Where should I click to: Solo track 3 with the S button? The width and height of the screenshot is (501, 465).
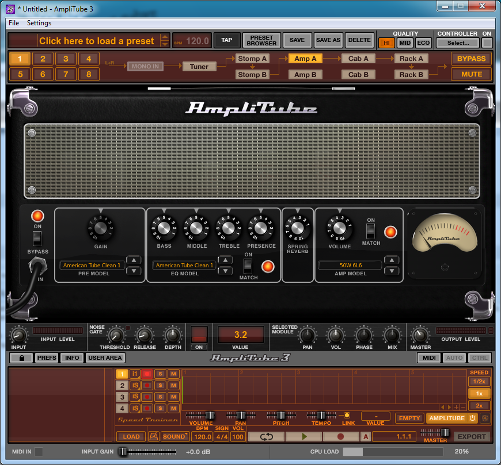click(x=161, y=397)
